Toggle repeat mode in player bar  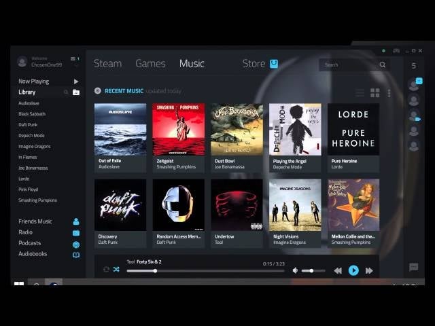point(106,270)
